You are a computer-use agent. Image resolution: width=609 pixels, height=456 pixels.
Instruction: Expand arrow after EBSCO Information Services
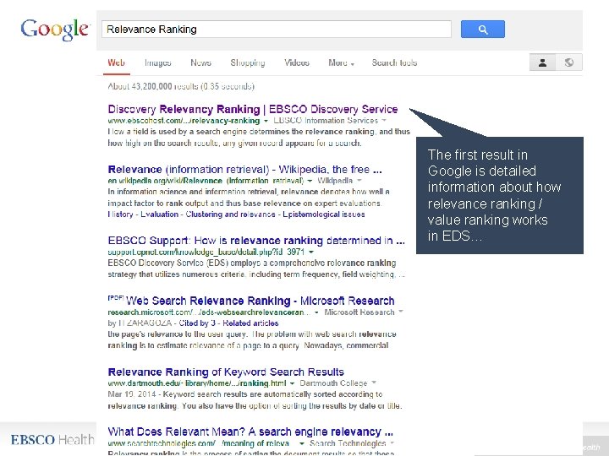384,121
